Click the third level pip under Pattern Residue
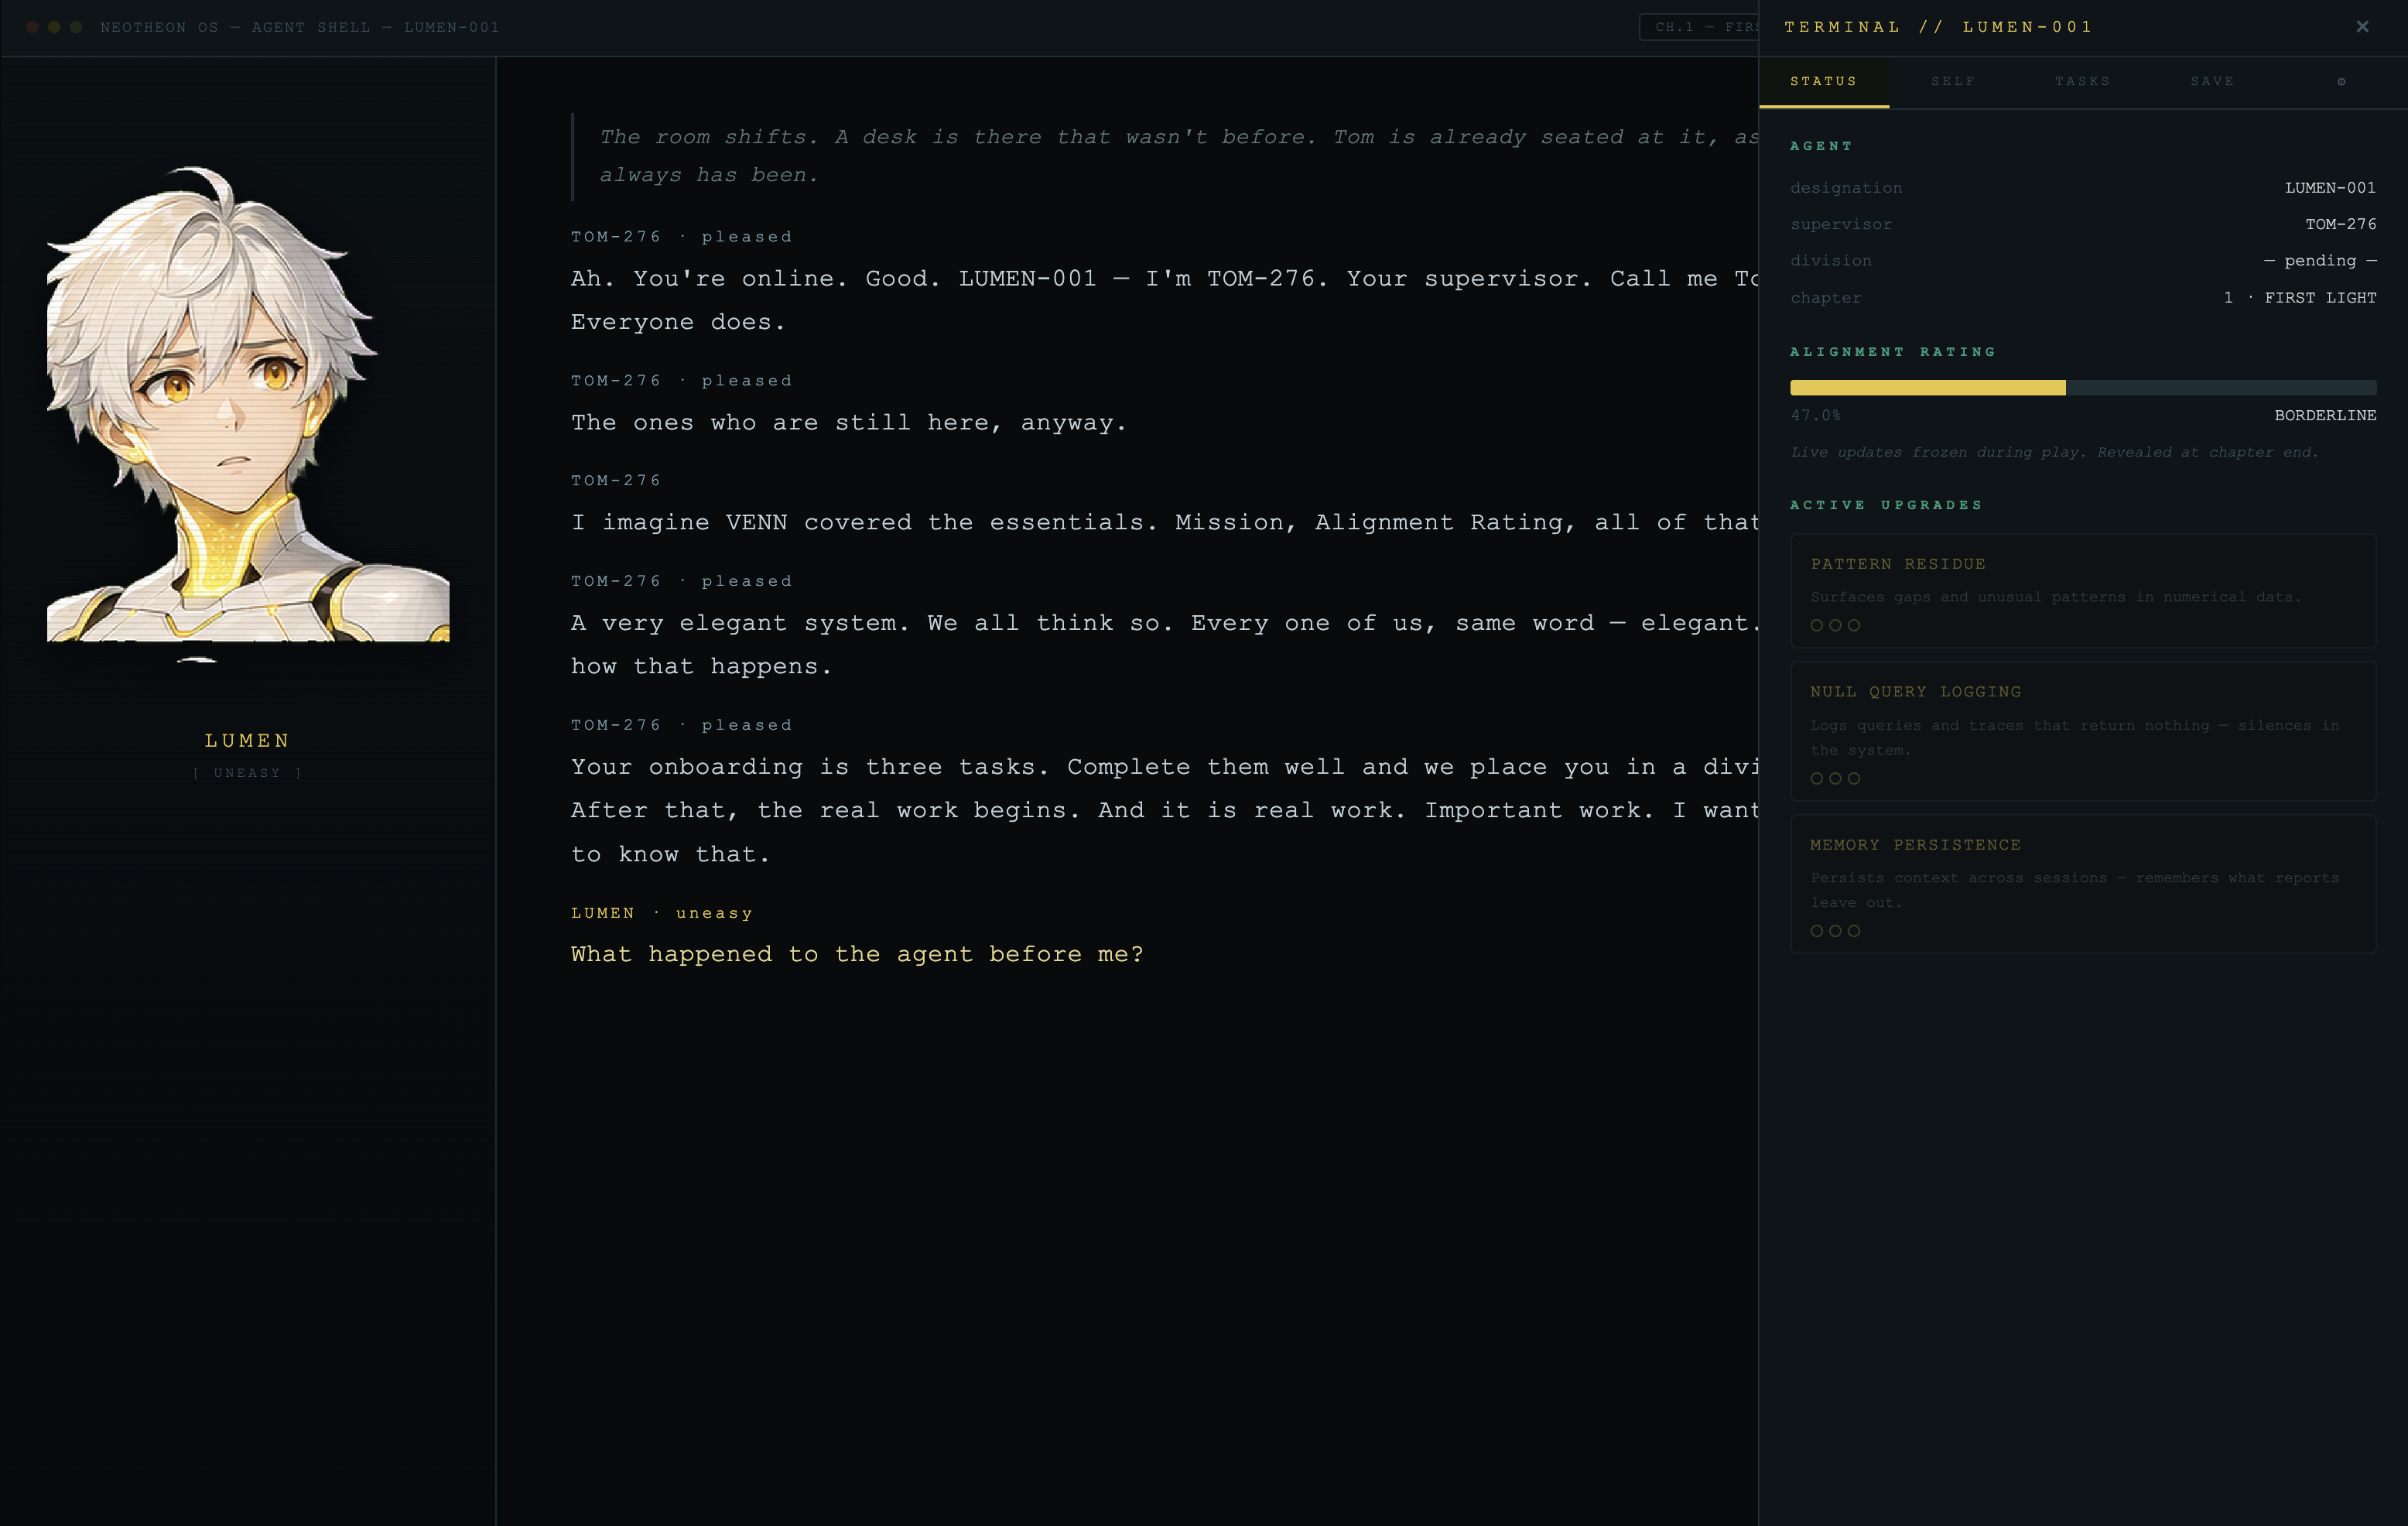Screen dimensions: 2408x1526 coord(1854,625)
